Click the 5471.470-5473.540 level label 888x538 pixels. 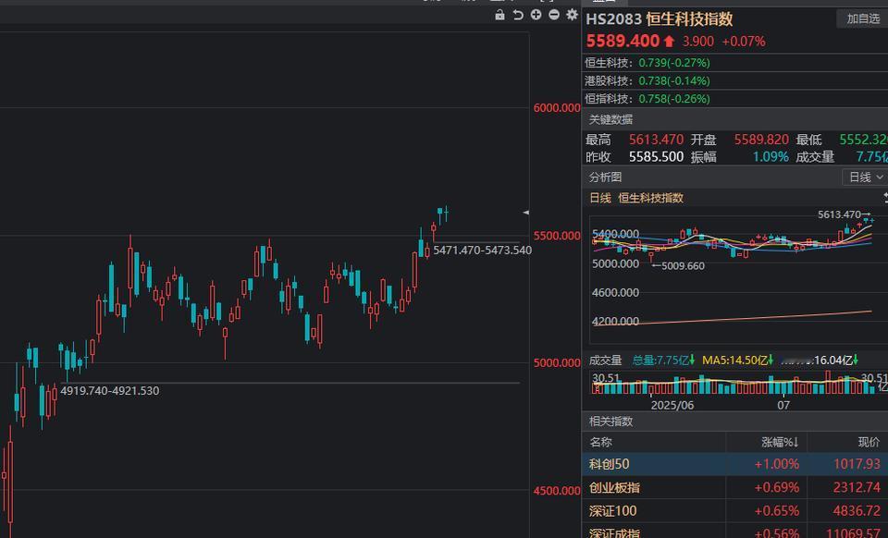[x=482, y=250]
